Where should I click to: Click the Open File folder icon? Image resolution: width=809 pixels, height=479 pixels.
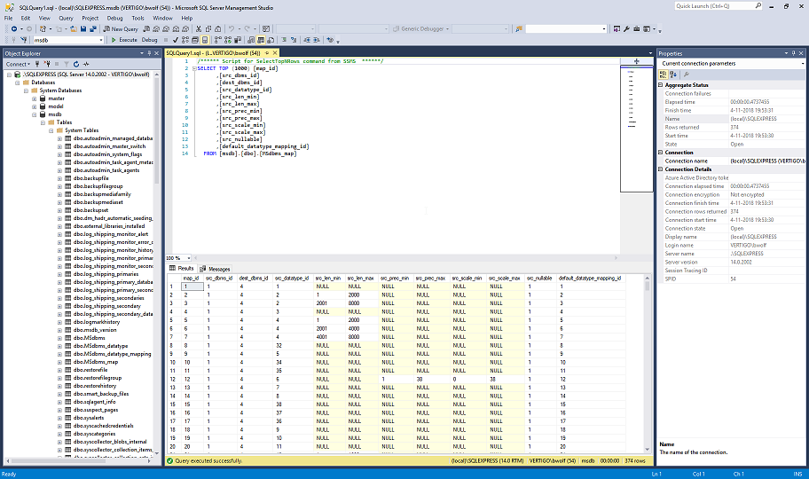click(x=74, y=29)
